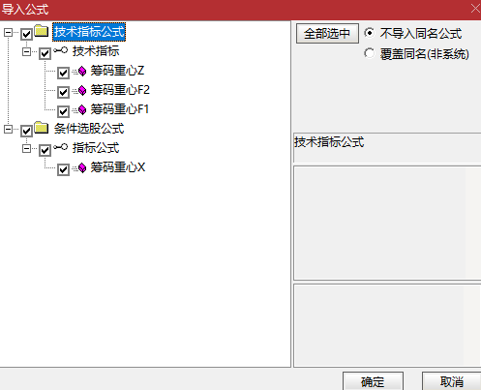This screenshot has width=481, height=390.
Task: Click the 全部选中 button
Action: (327, 34)
